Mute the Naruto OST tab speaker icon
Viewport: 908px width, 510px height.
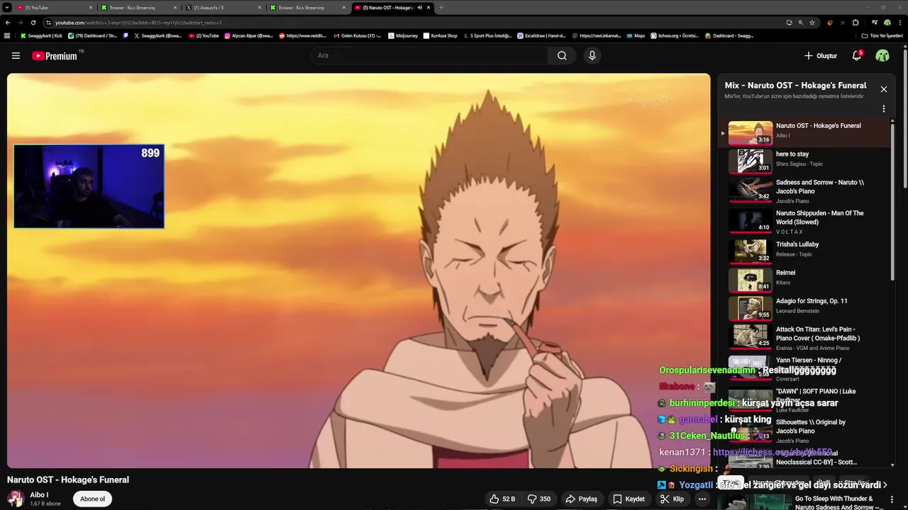[x=419, y=7]
